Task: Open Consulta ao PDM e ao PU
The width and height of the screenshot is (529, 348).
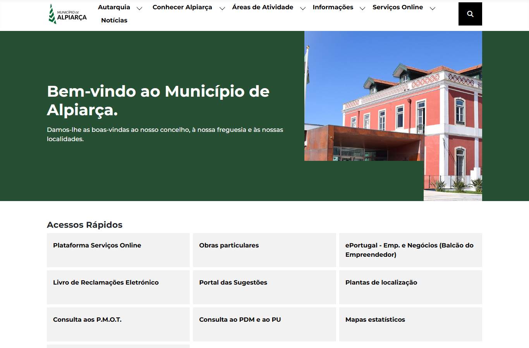Action: 264,324
